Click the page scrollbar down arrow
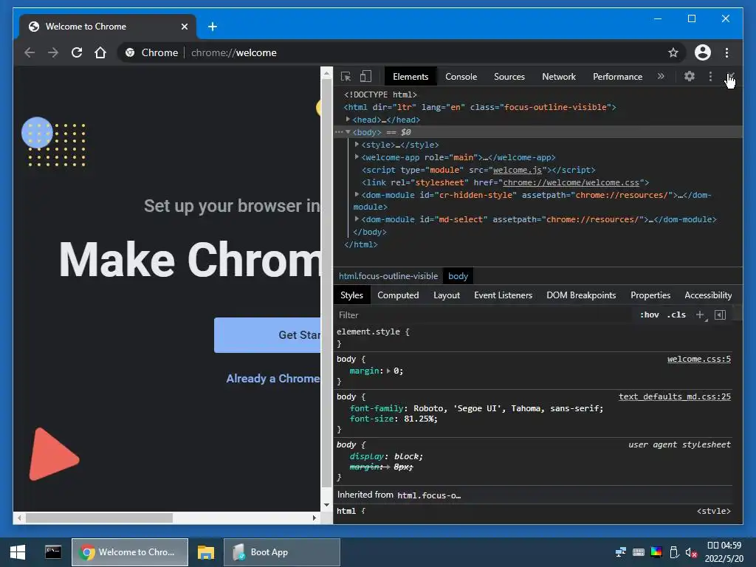This screenshot has width=756, height=567. pyautogui.click(x=326, y=505)
